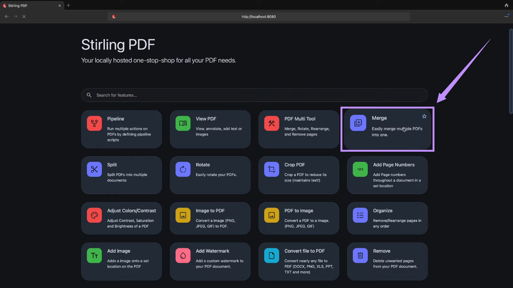The image size is (513, 288).
Task: Click the page's vertical scrollbar
Action: click(x=510, y=71)
